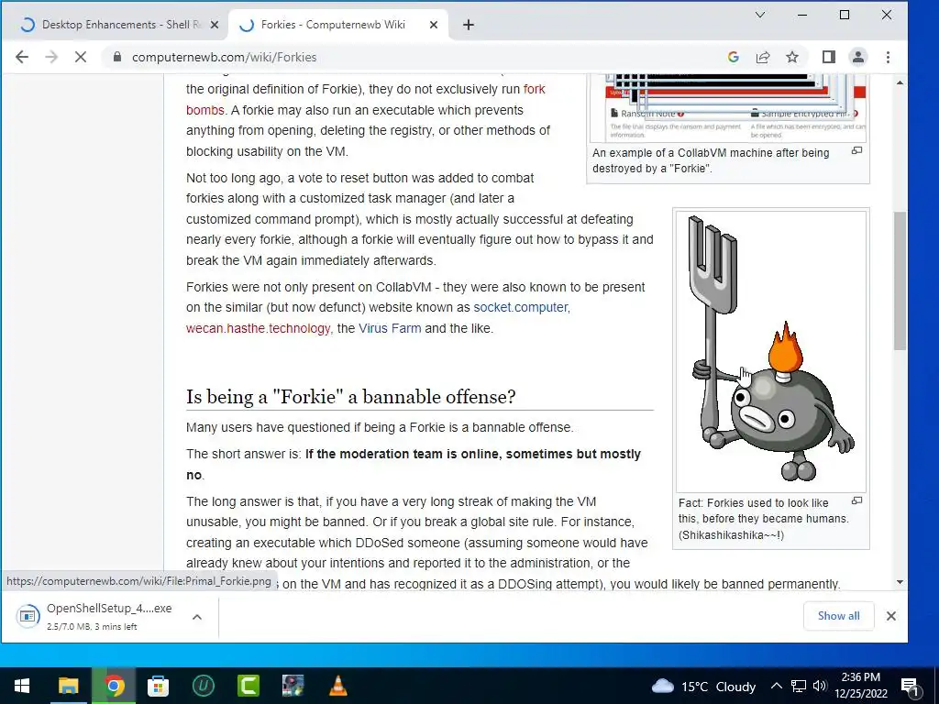Select the Forkies - Computernewb Wiki tab
Image resolution: width=939 pixels, height=704 pixels.
tap(338, 25)
